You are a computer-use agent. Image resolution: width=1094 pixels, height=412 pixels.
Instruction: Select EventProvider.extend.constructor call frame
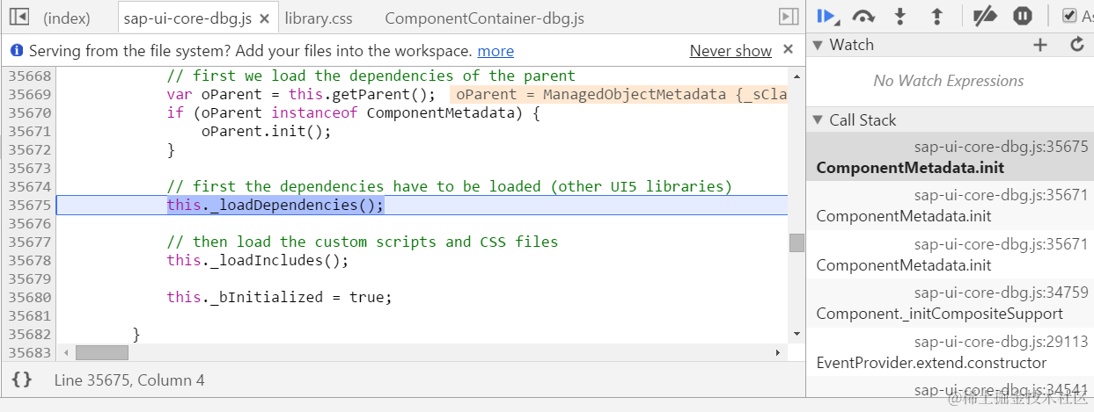pyautogui.click(x=950, y=352)
